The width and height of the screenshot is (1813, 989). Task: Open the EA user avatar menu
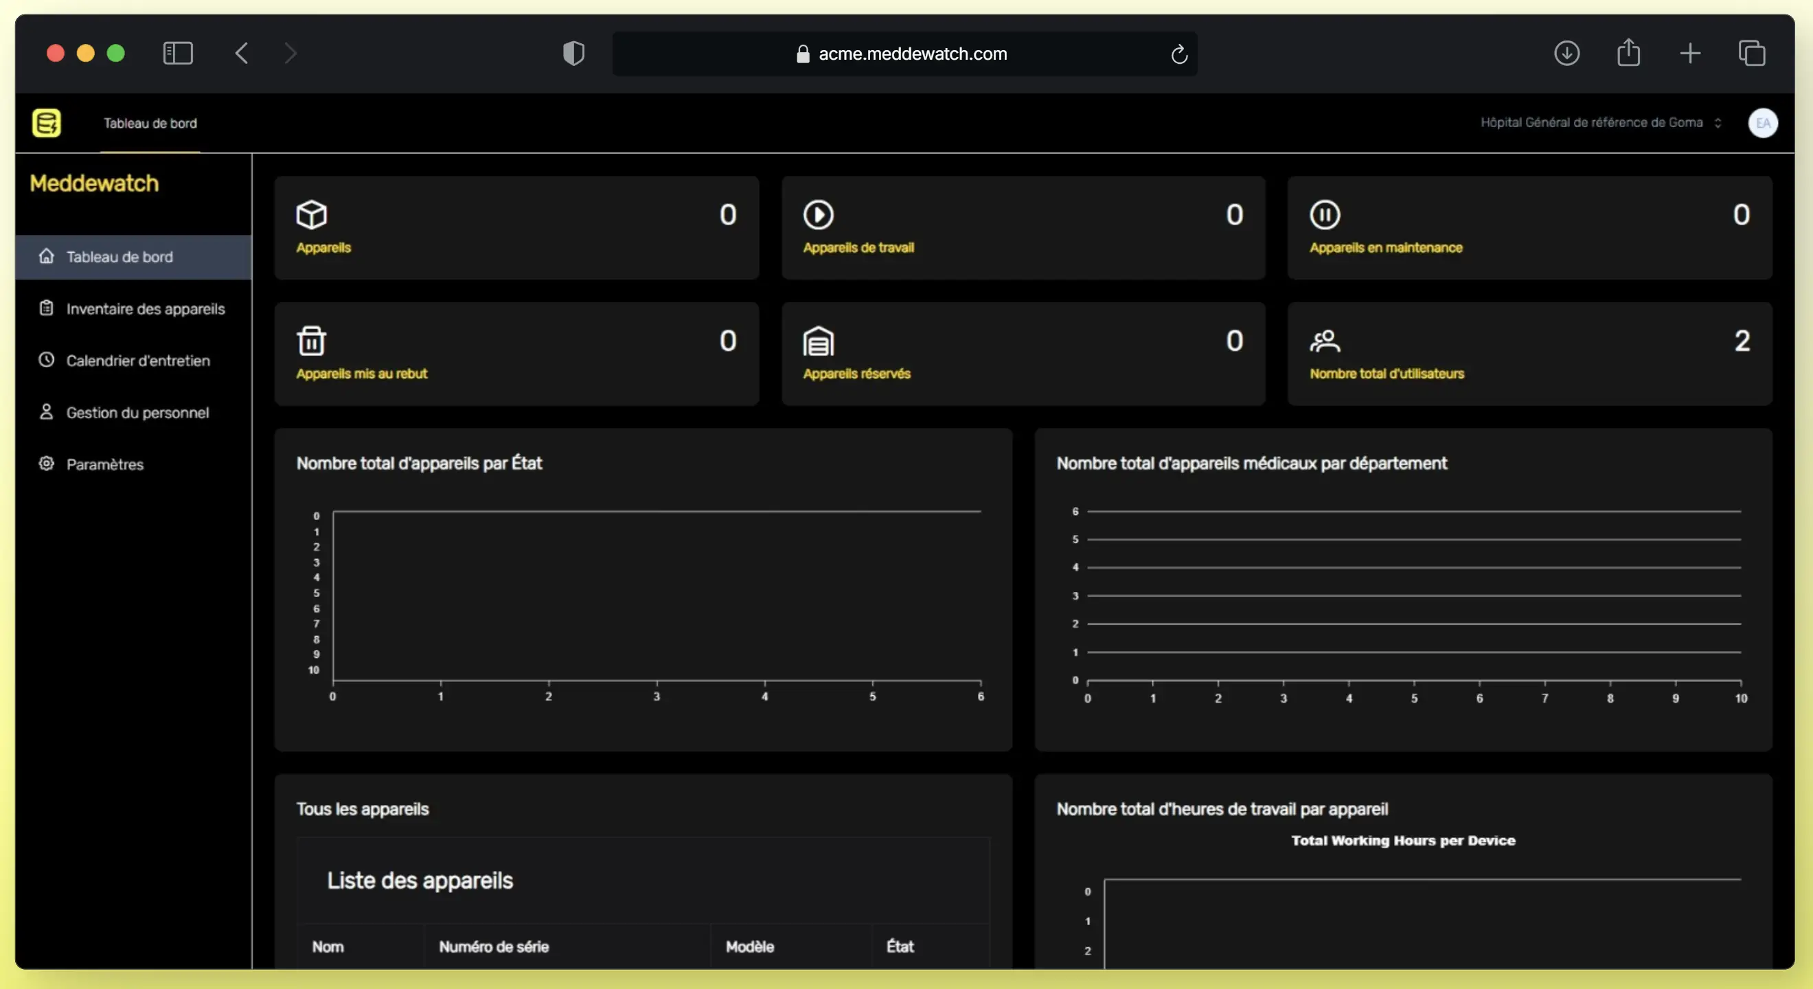click(1762, 123)
